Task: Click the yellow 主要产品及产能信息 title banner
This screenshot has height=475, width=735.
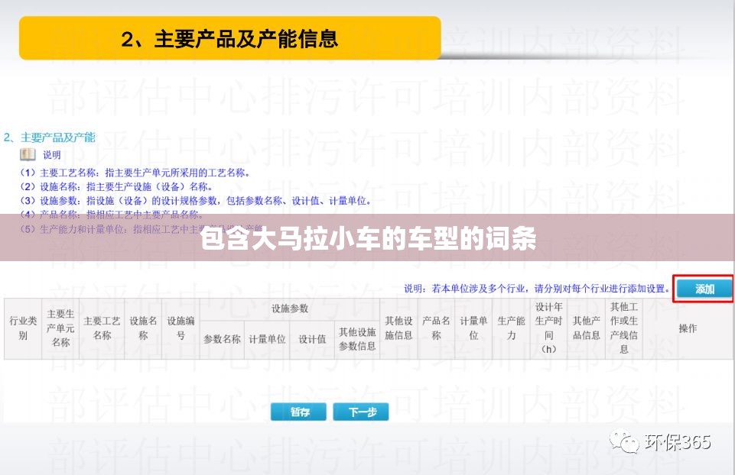Action: click(x=229, y=38)
